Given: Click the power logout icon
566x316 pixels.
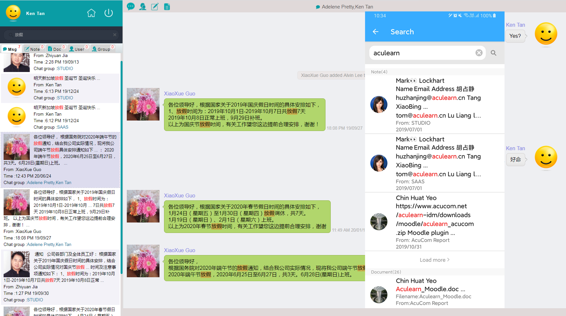Looking at the screenshot, I should (108, 13).
